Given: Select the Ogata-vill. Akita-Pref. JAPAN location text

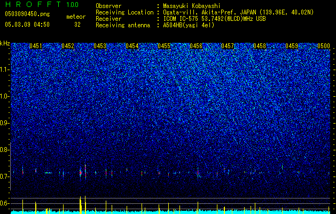Looking at the screenshot, I should [238, 12].
